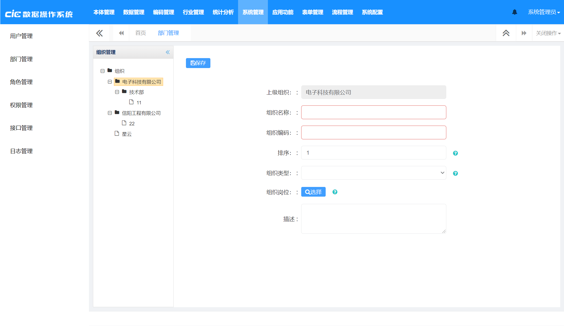Switch to the 首页 tab
The width and height of the screenshot is (564, 326).
click(x=141, y=33)
